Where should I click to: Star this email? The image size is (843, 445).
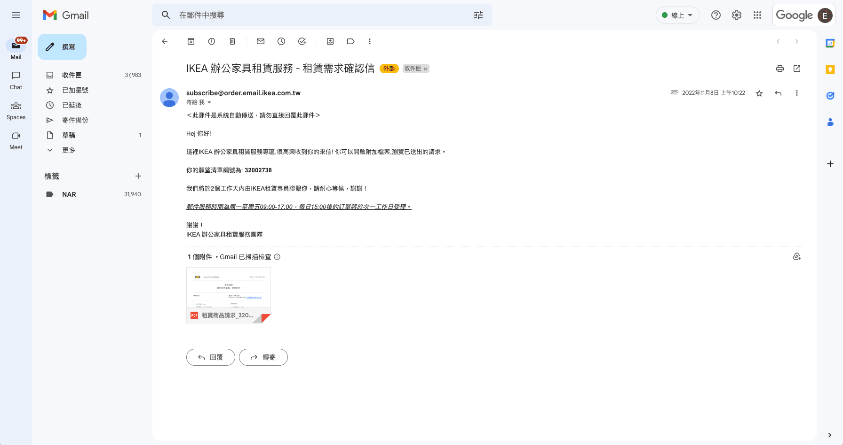pos(759,93)
